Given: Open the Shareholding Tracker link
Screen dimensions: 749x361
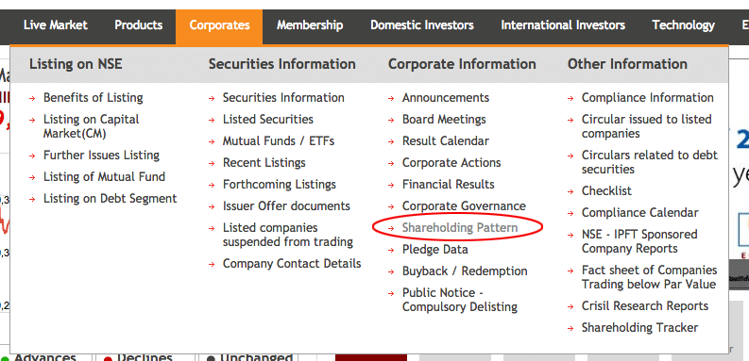Looking at the screenshot, I should point(639,328).
